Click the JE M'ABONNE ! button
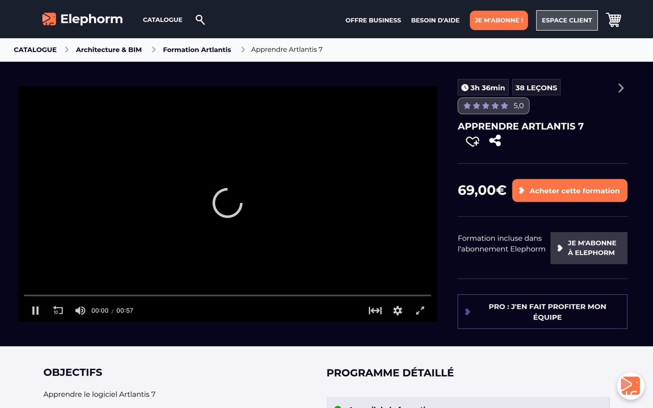Image resolution: width=653 pixels, height=408 pixels. coord(499,20)
